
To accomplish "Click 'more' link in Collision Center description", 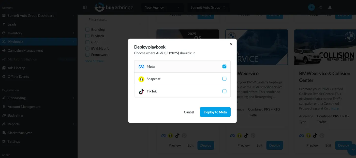I will click(x=335, y=108).
